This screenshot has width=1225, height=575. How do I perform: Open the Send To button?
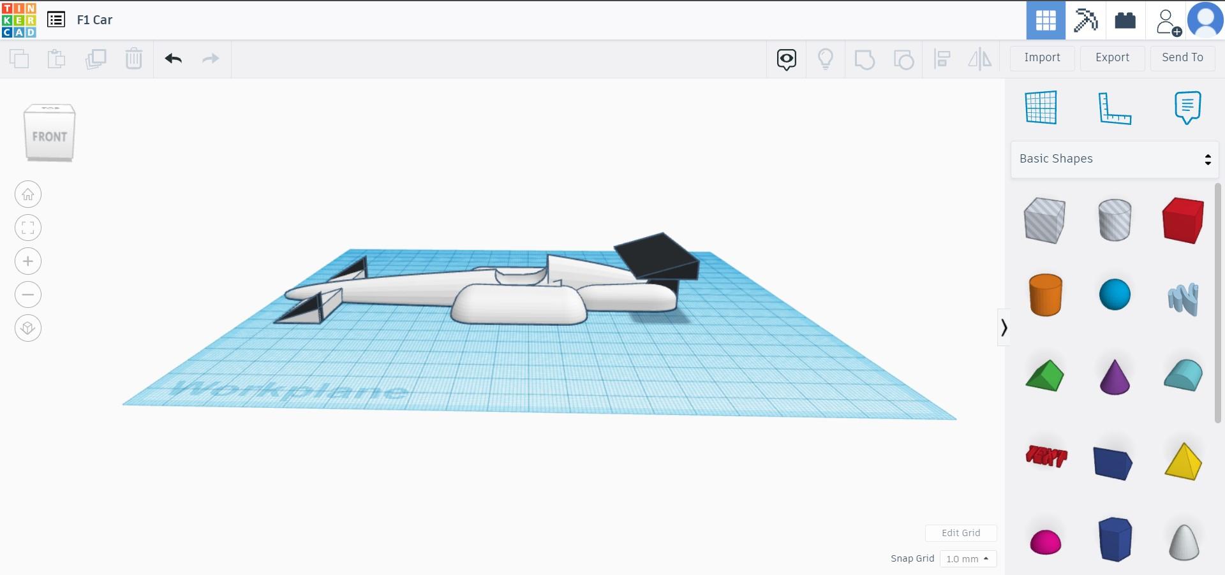coord(1183,58)
